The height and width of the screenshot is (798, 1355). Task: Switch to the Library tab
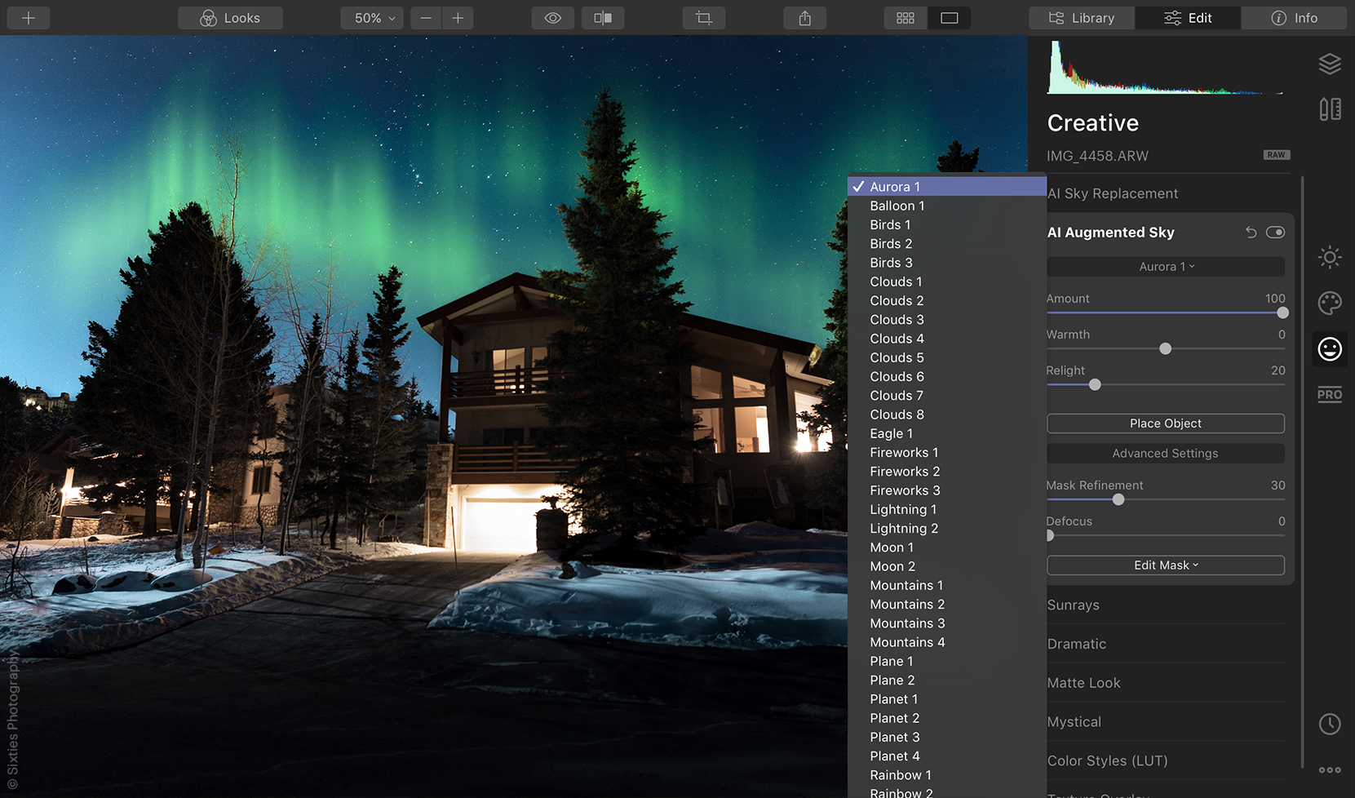click(1081, 18)
